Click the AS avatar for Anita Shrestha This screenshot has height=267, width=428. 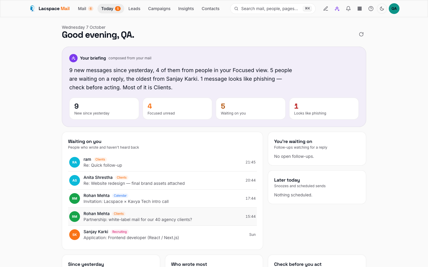[x=75, y=180]
